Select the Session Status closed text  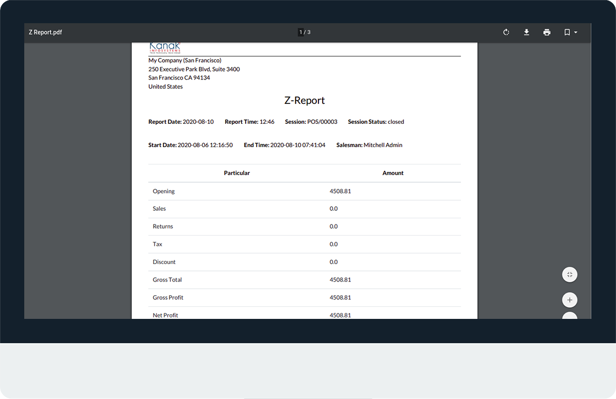point(376,122)
